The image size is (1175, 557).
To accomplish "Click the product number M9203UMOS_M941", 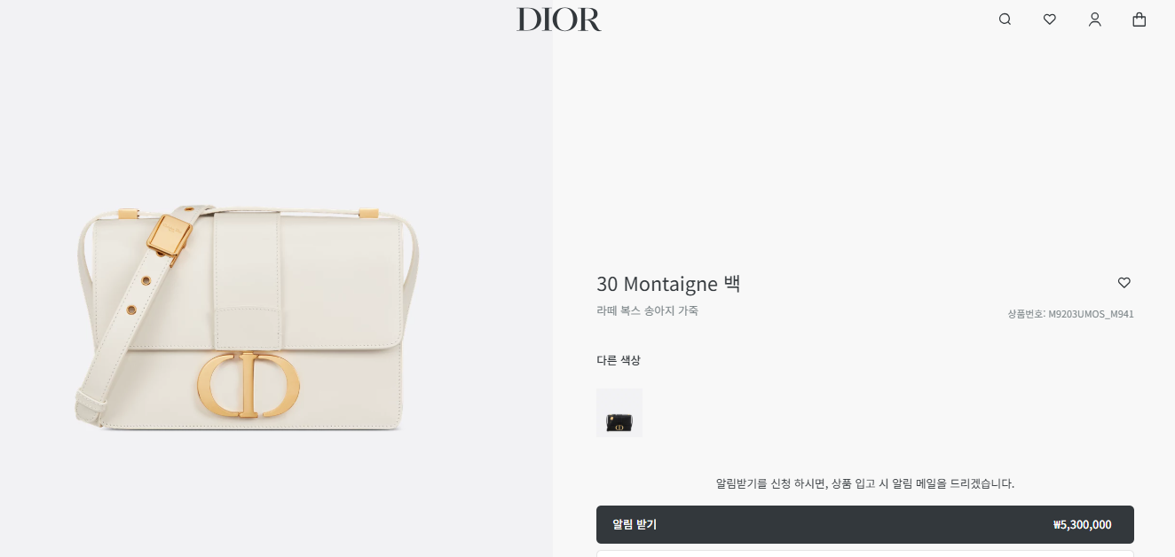I will (1070, 314).
